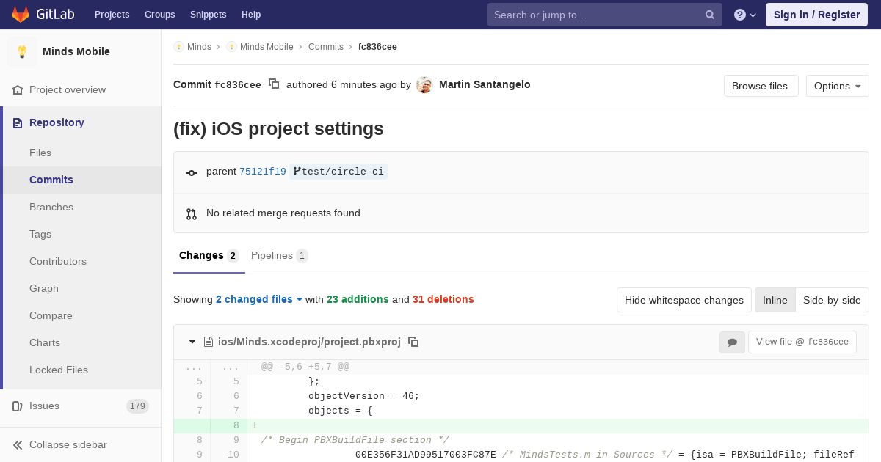This screenshot has height=462, width=881.
Task: Click the Minds Mobile breadcrumb avatar icon
Action: coord(231,47)
